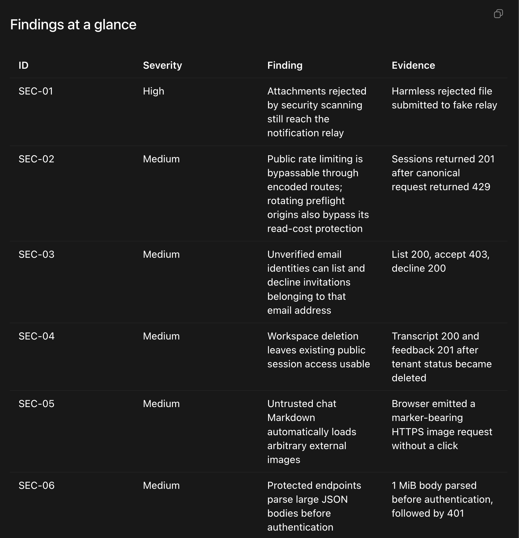This screenshot has height=538, width=519.
Task: Select the SEC-01 identifier cell
Action: [x=36, y=91]
